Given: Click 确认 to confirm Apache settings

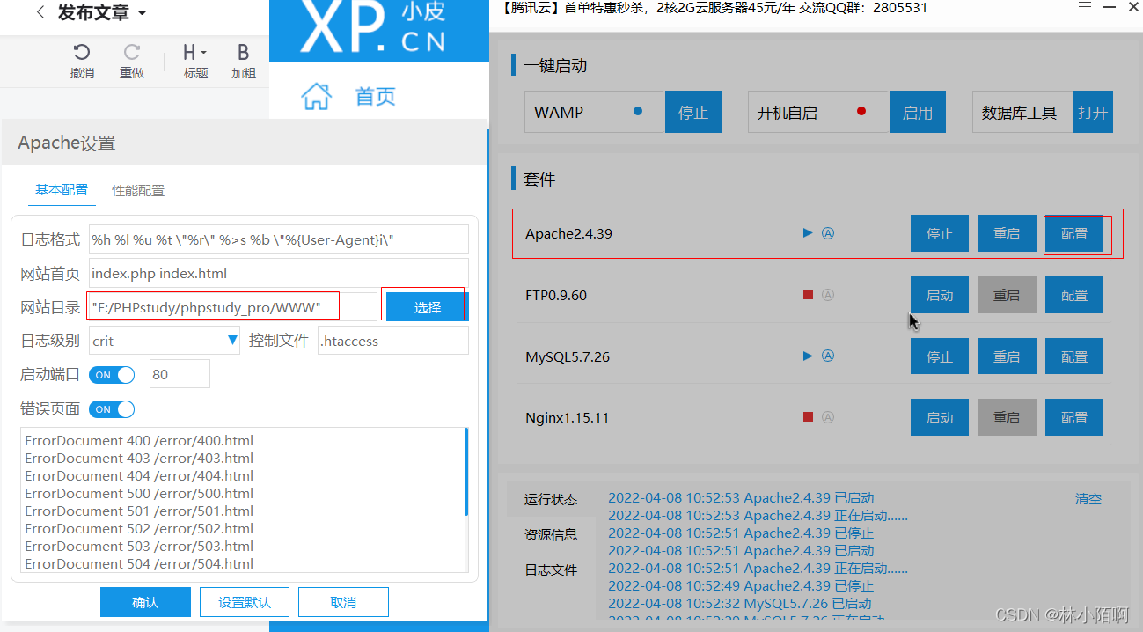Looking at the screenshot, I should [145, 602].
